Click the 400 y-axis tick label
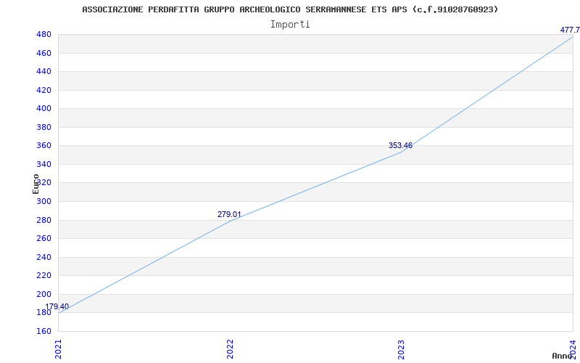The height and width of the screenshot is (363, 580). click(43, 109)
